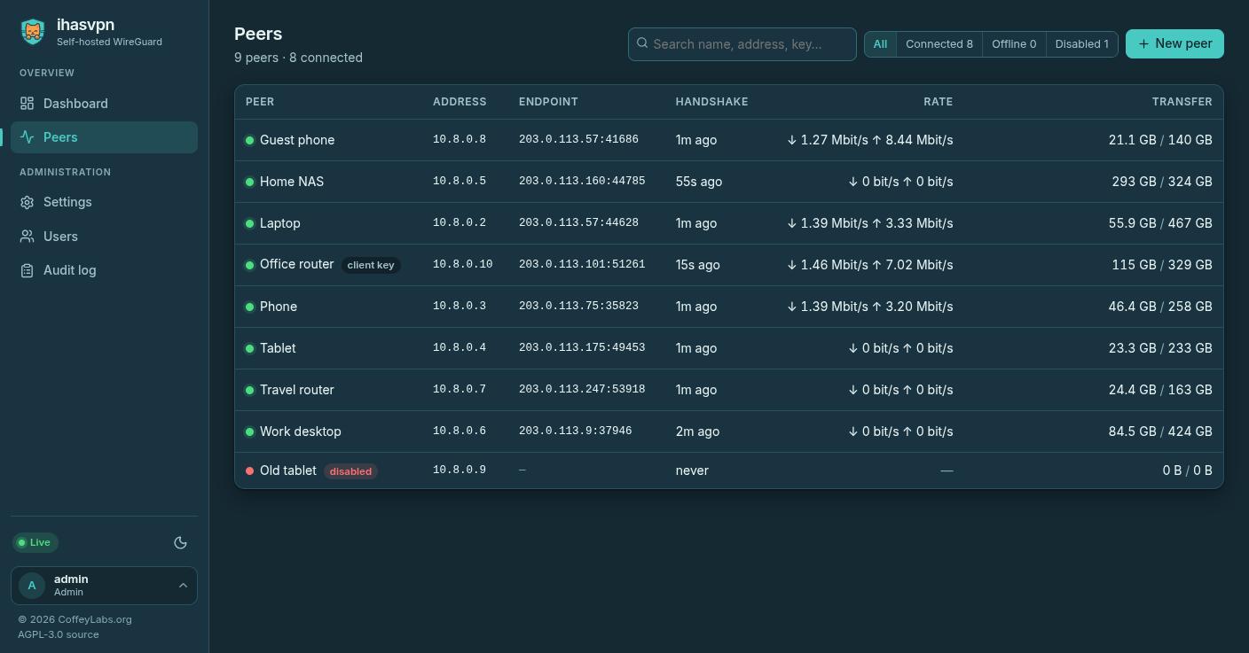Open the Home NAS peer
Screen dimensions: 1249x653
point(292,182)
